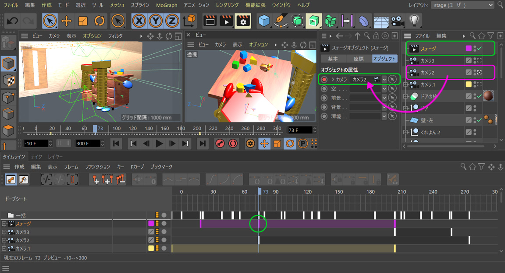
Task: Select the Move tool in top toolbar
Action: click(66, 21)
